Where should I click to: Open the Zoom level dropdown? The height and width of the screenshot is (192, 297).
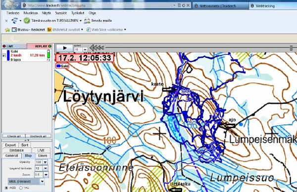tap(46, 175)
